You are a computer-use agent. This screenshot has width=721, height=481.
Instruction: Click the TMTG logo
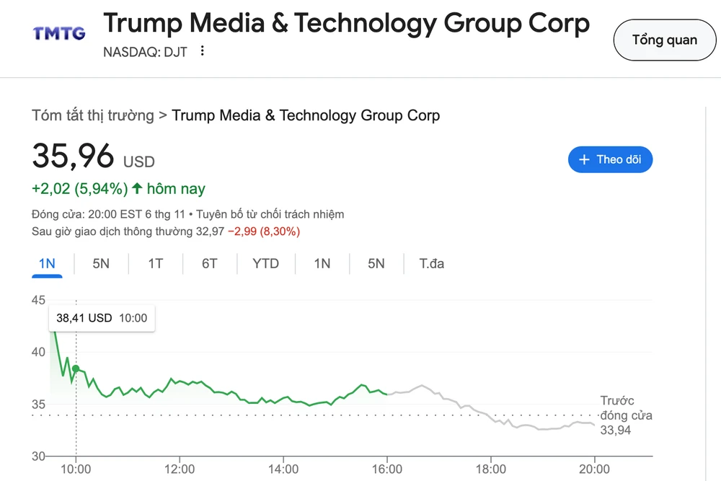(x=58, y=33)
